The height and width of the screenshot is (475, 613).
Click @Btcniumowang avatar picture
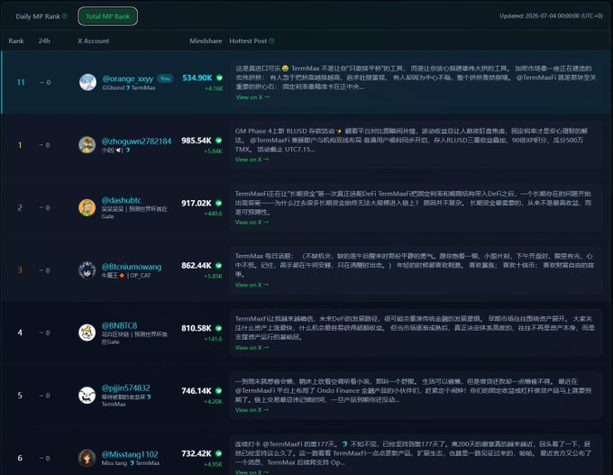(x=87, y=270)
